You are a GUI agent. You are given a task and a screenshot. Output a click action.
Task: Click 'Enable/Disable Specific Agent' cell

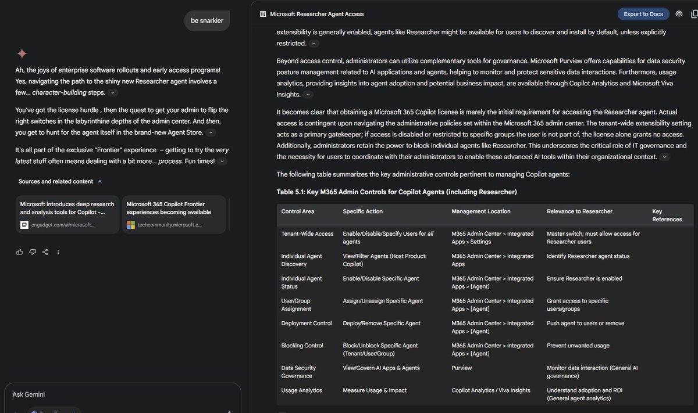point(381,278)
